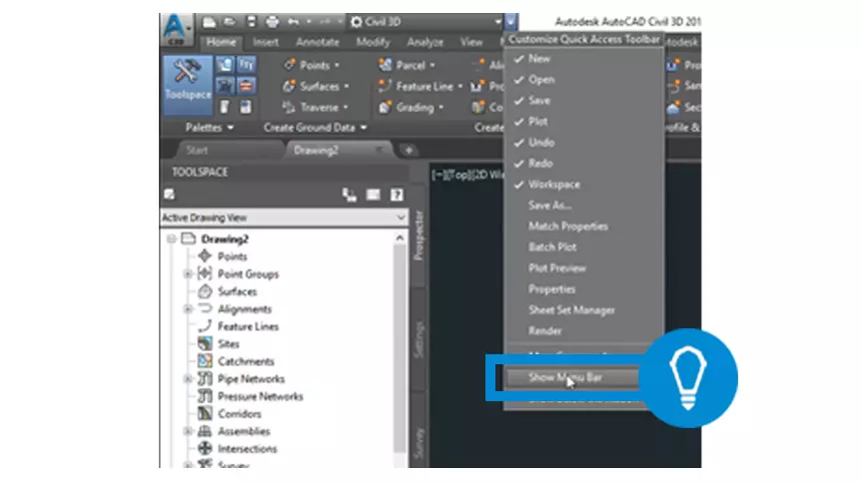Select Pipe Networks in the Prospector tree
Image resolution: width=862 pixels, height=484 pixels.
[251, 379]
